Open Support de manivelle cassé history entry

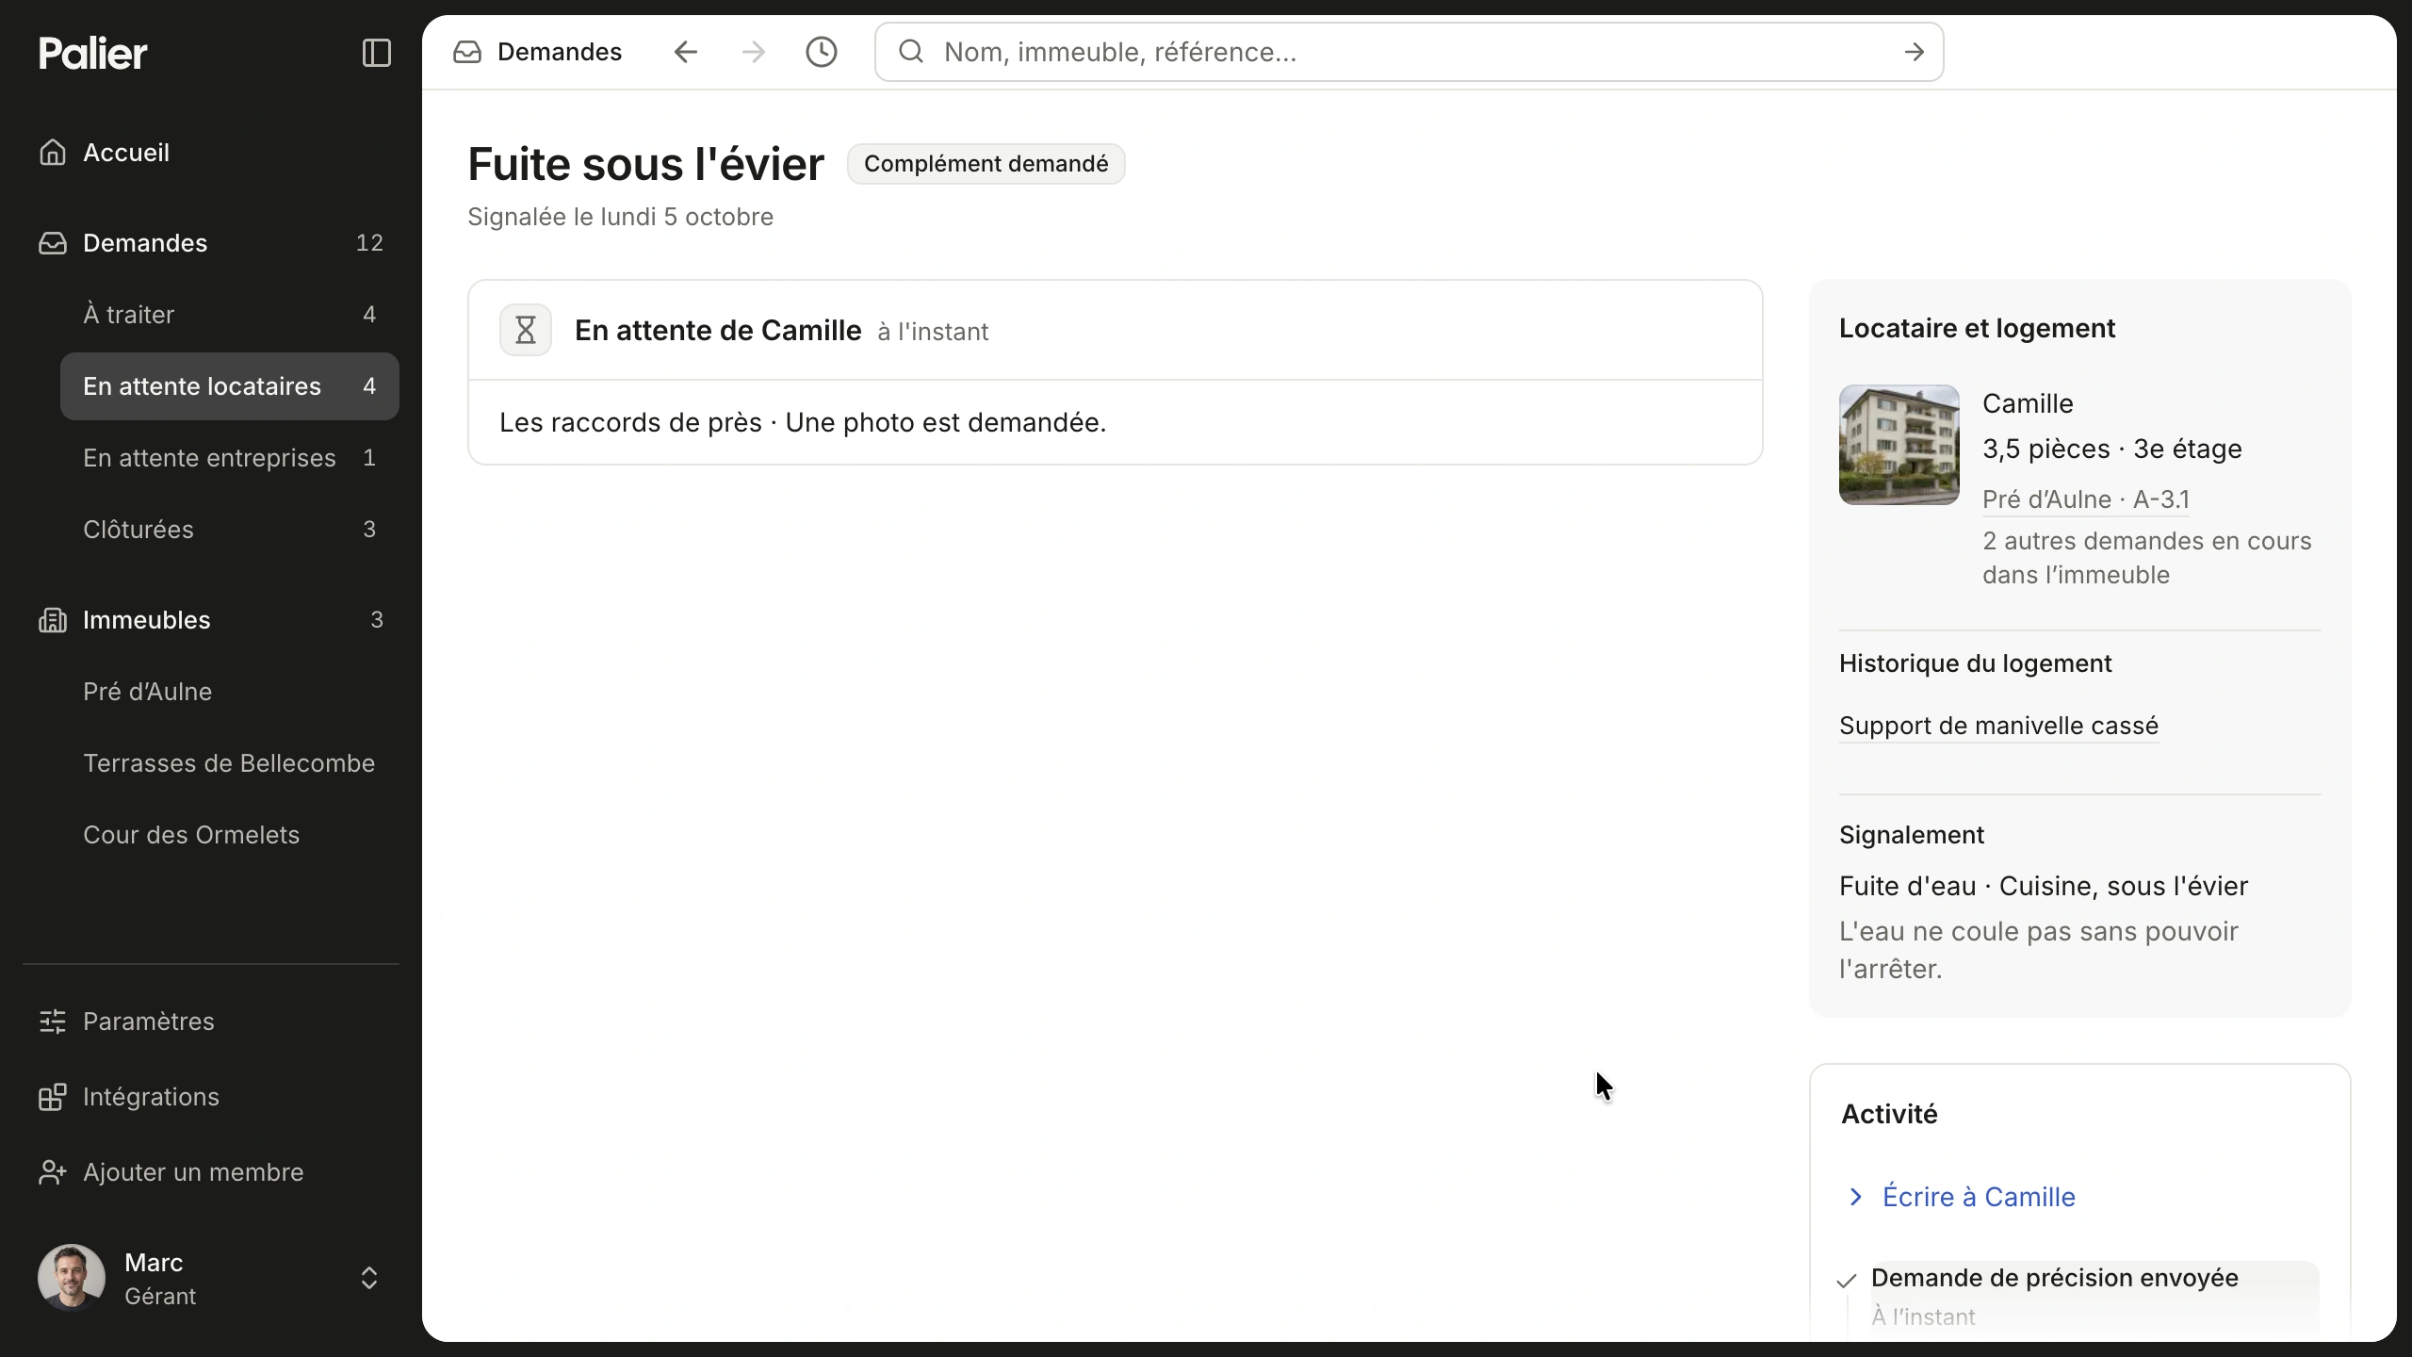tap(1998, 726)
